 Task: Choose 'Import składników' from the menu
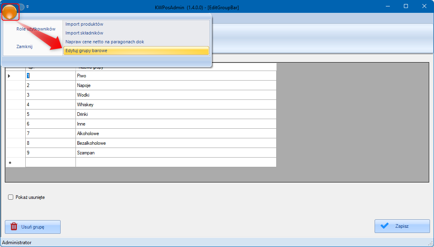pos(84,33)
